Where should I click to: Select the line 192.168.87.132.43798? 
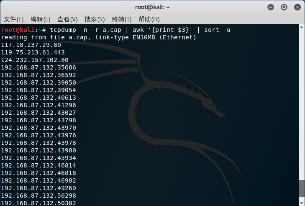(x=38, y=120)
